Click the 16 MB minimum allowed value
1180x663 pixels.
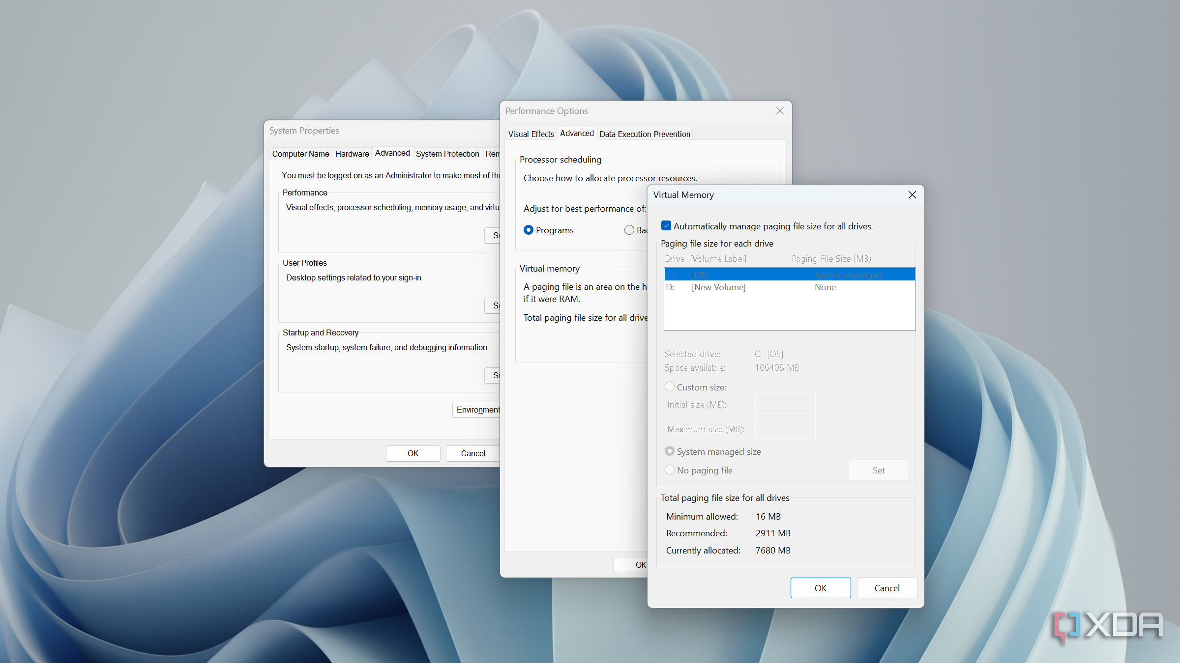coord(768,516)
